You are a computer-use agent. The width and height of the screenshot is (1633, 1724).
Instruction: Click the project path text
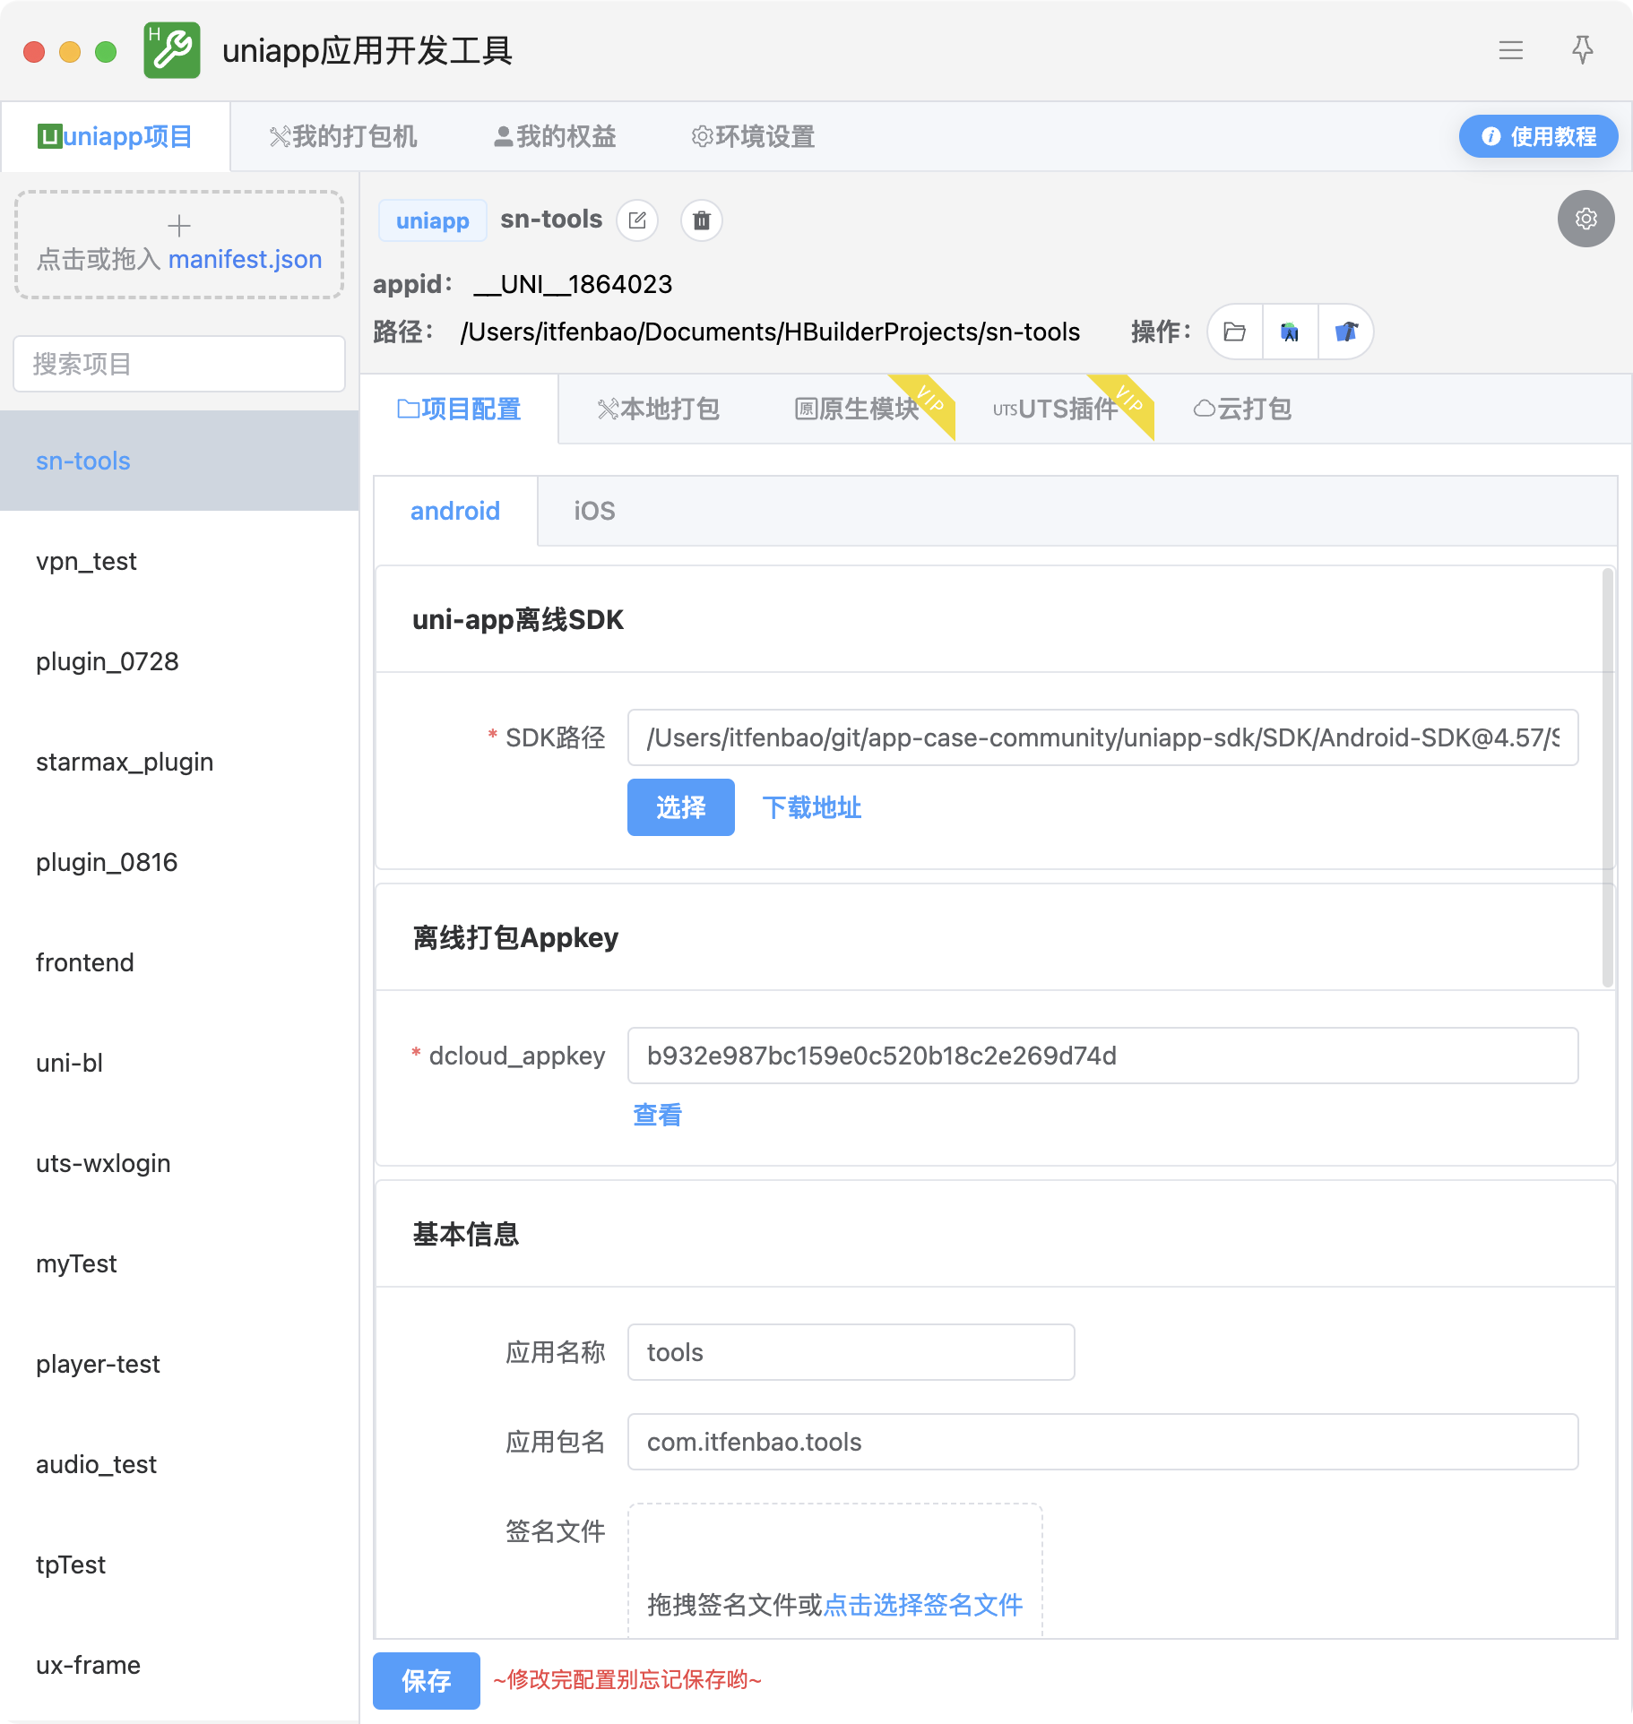(770, 332)
